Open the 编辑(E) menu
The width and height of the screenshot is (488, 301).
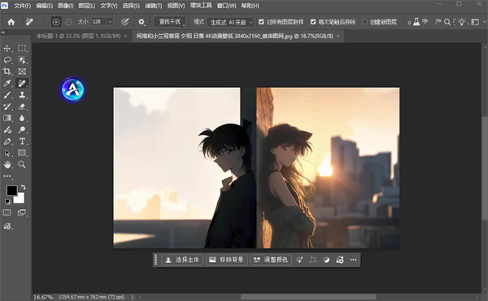point(44,6)
